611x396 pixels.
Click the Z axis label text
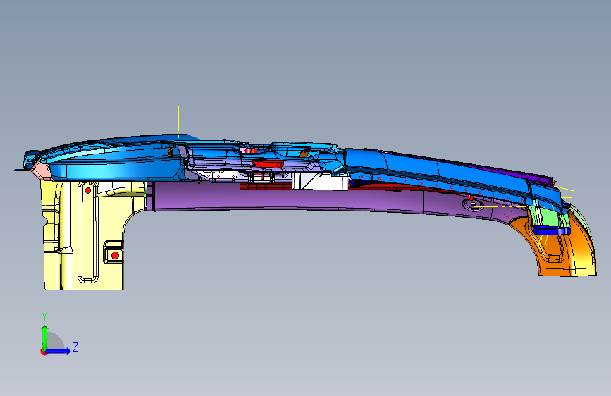tap(75, 347)
